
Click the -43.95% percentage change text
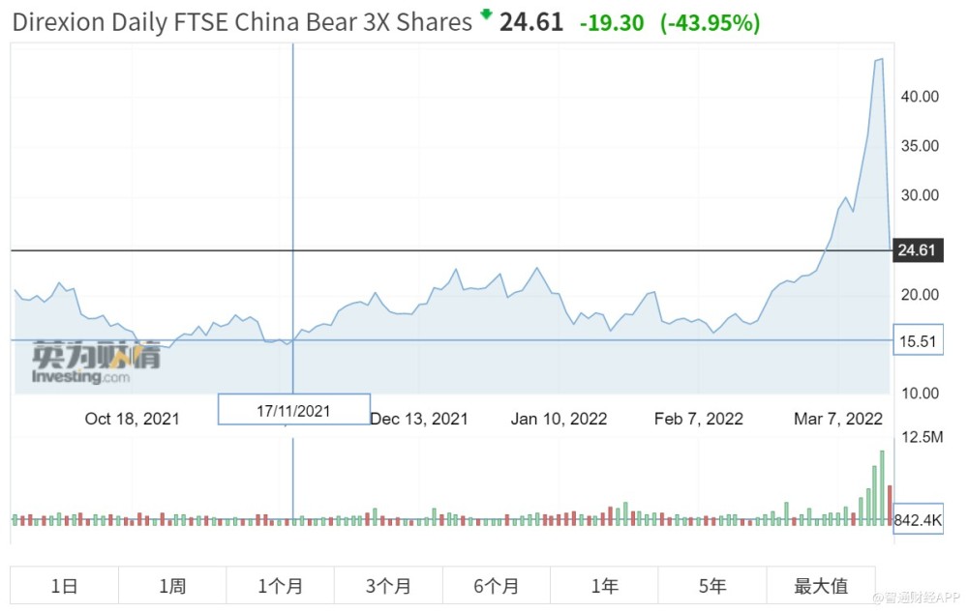(710, 23)
